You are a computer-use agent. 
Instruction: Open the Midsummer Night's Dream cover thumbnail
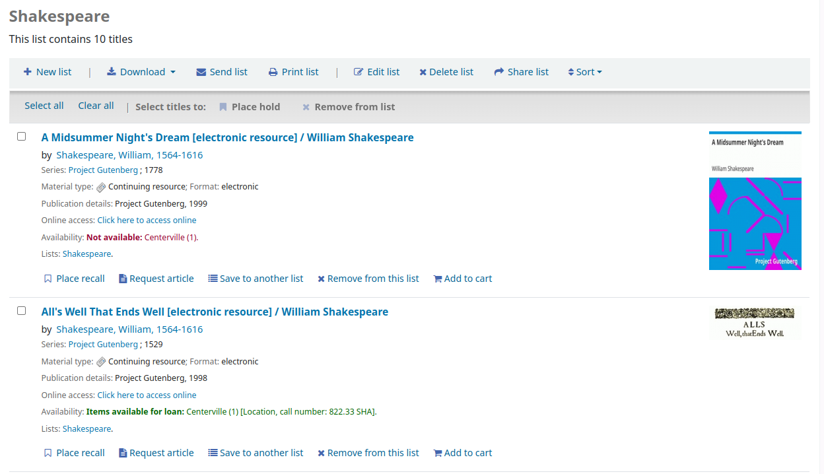coord(755,201)
